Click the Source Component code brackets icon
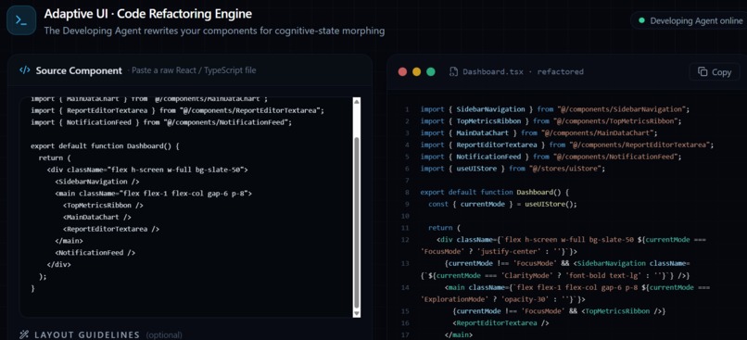The image size is (747, 340). coord(25,70)
